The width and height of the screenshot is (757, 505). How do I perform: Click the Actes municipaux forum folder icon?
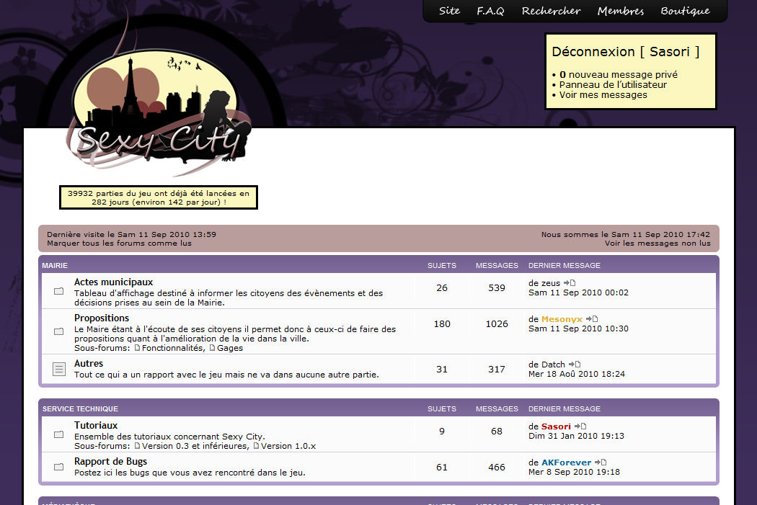pyautogui.click(x=58, y=292)
